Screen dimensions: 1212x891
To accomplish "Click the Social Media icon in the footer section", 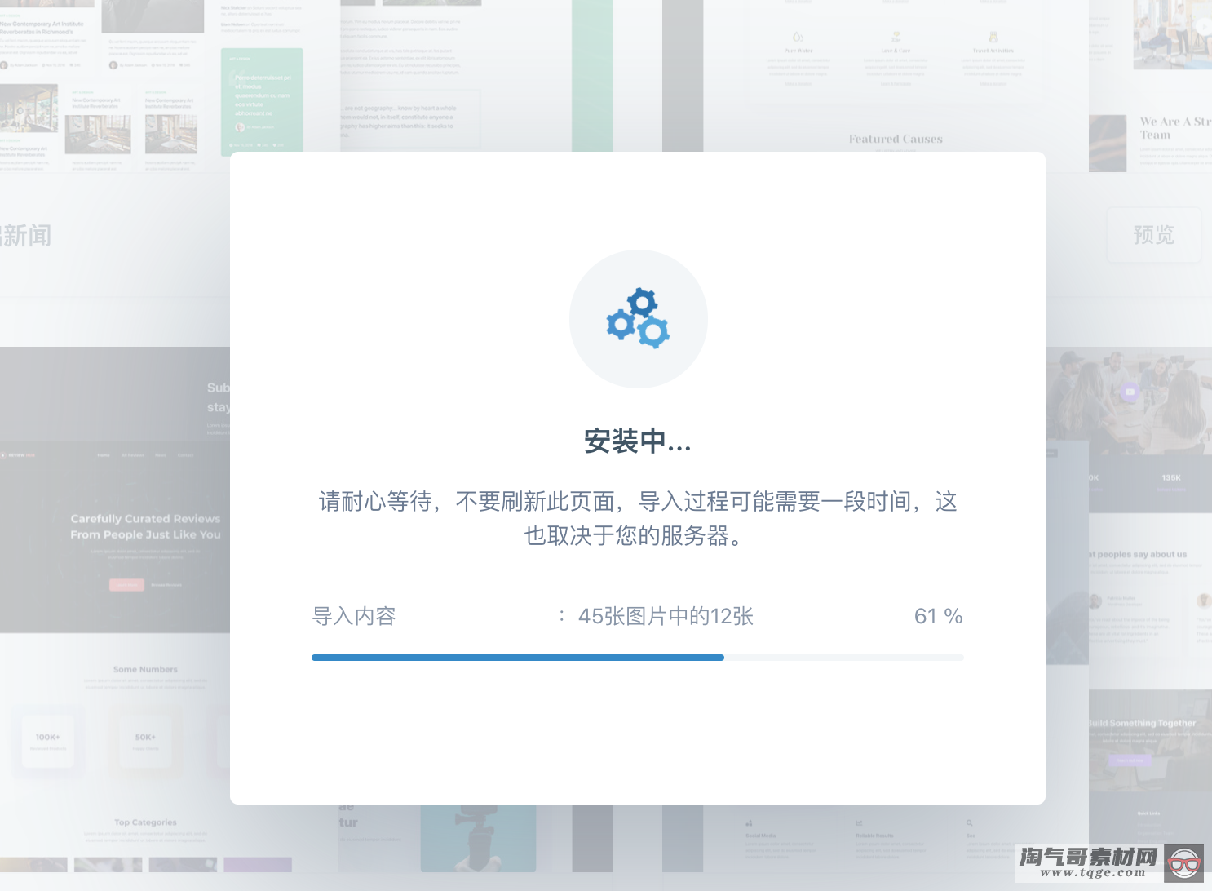I will click(x=750, y=822).
